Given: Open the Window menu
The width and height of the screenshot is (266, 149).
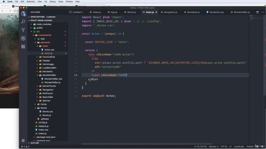Looking at the screenshot, I should coord(69,2).
